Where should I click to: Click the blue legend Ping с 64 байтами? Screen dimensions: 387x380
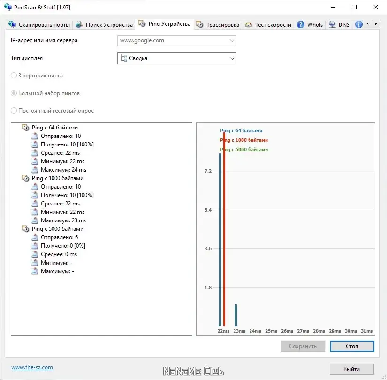pos(241,130)
